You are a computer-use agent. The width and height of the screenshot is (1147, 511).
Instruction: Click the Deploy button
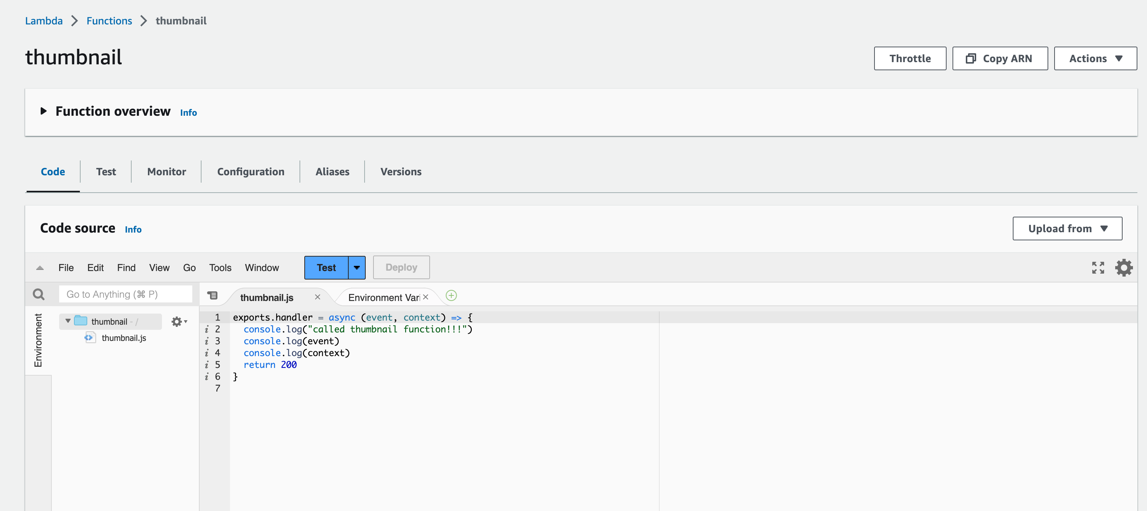click(401, 268)
